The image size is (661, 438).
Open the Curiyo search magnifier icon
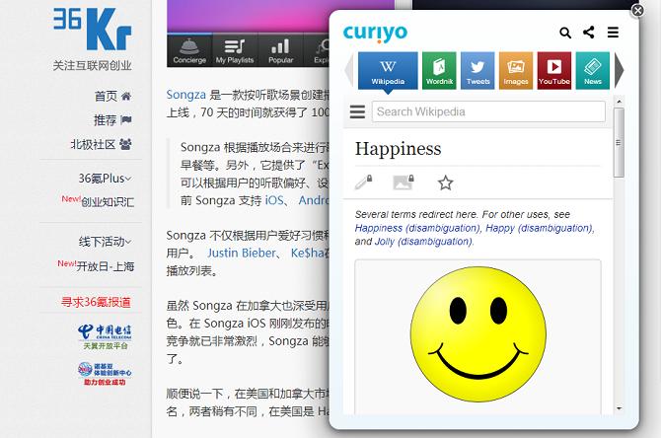coord(565,33)
